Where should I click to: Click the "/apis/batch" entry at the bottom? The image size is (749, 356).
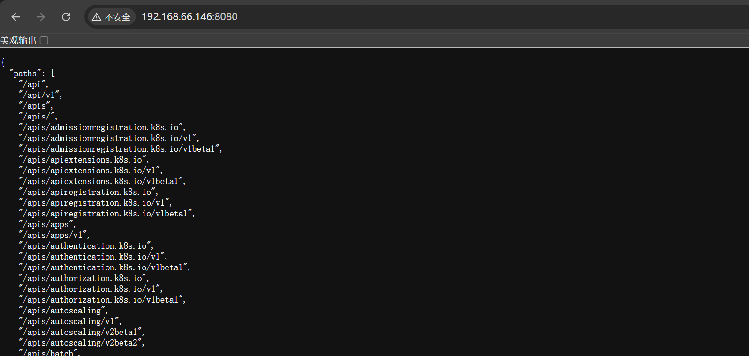(49, 353)
